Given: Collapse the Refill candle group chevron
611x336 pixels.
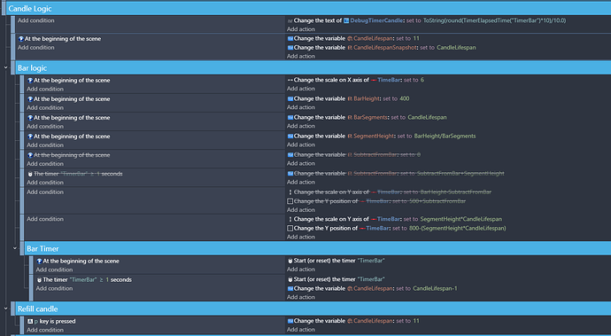Looking at the screenshot, I should coord(6,309).
